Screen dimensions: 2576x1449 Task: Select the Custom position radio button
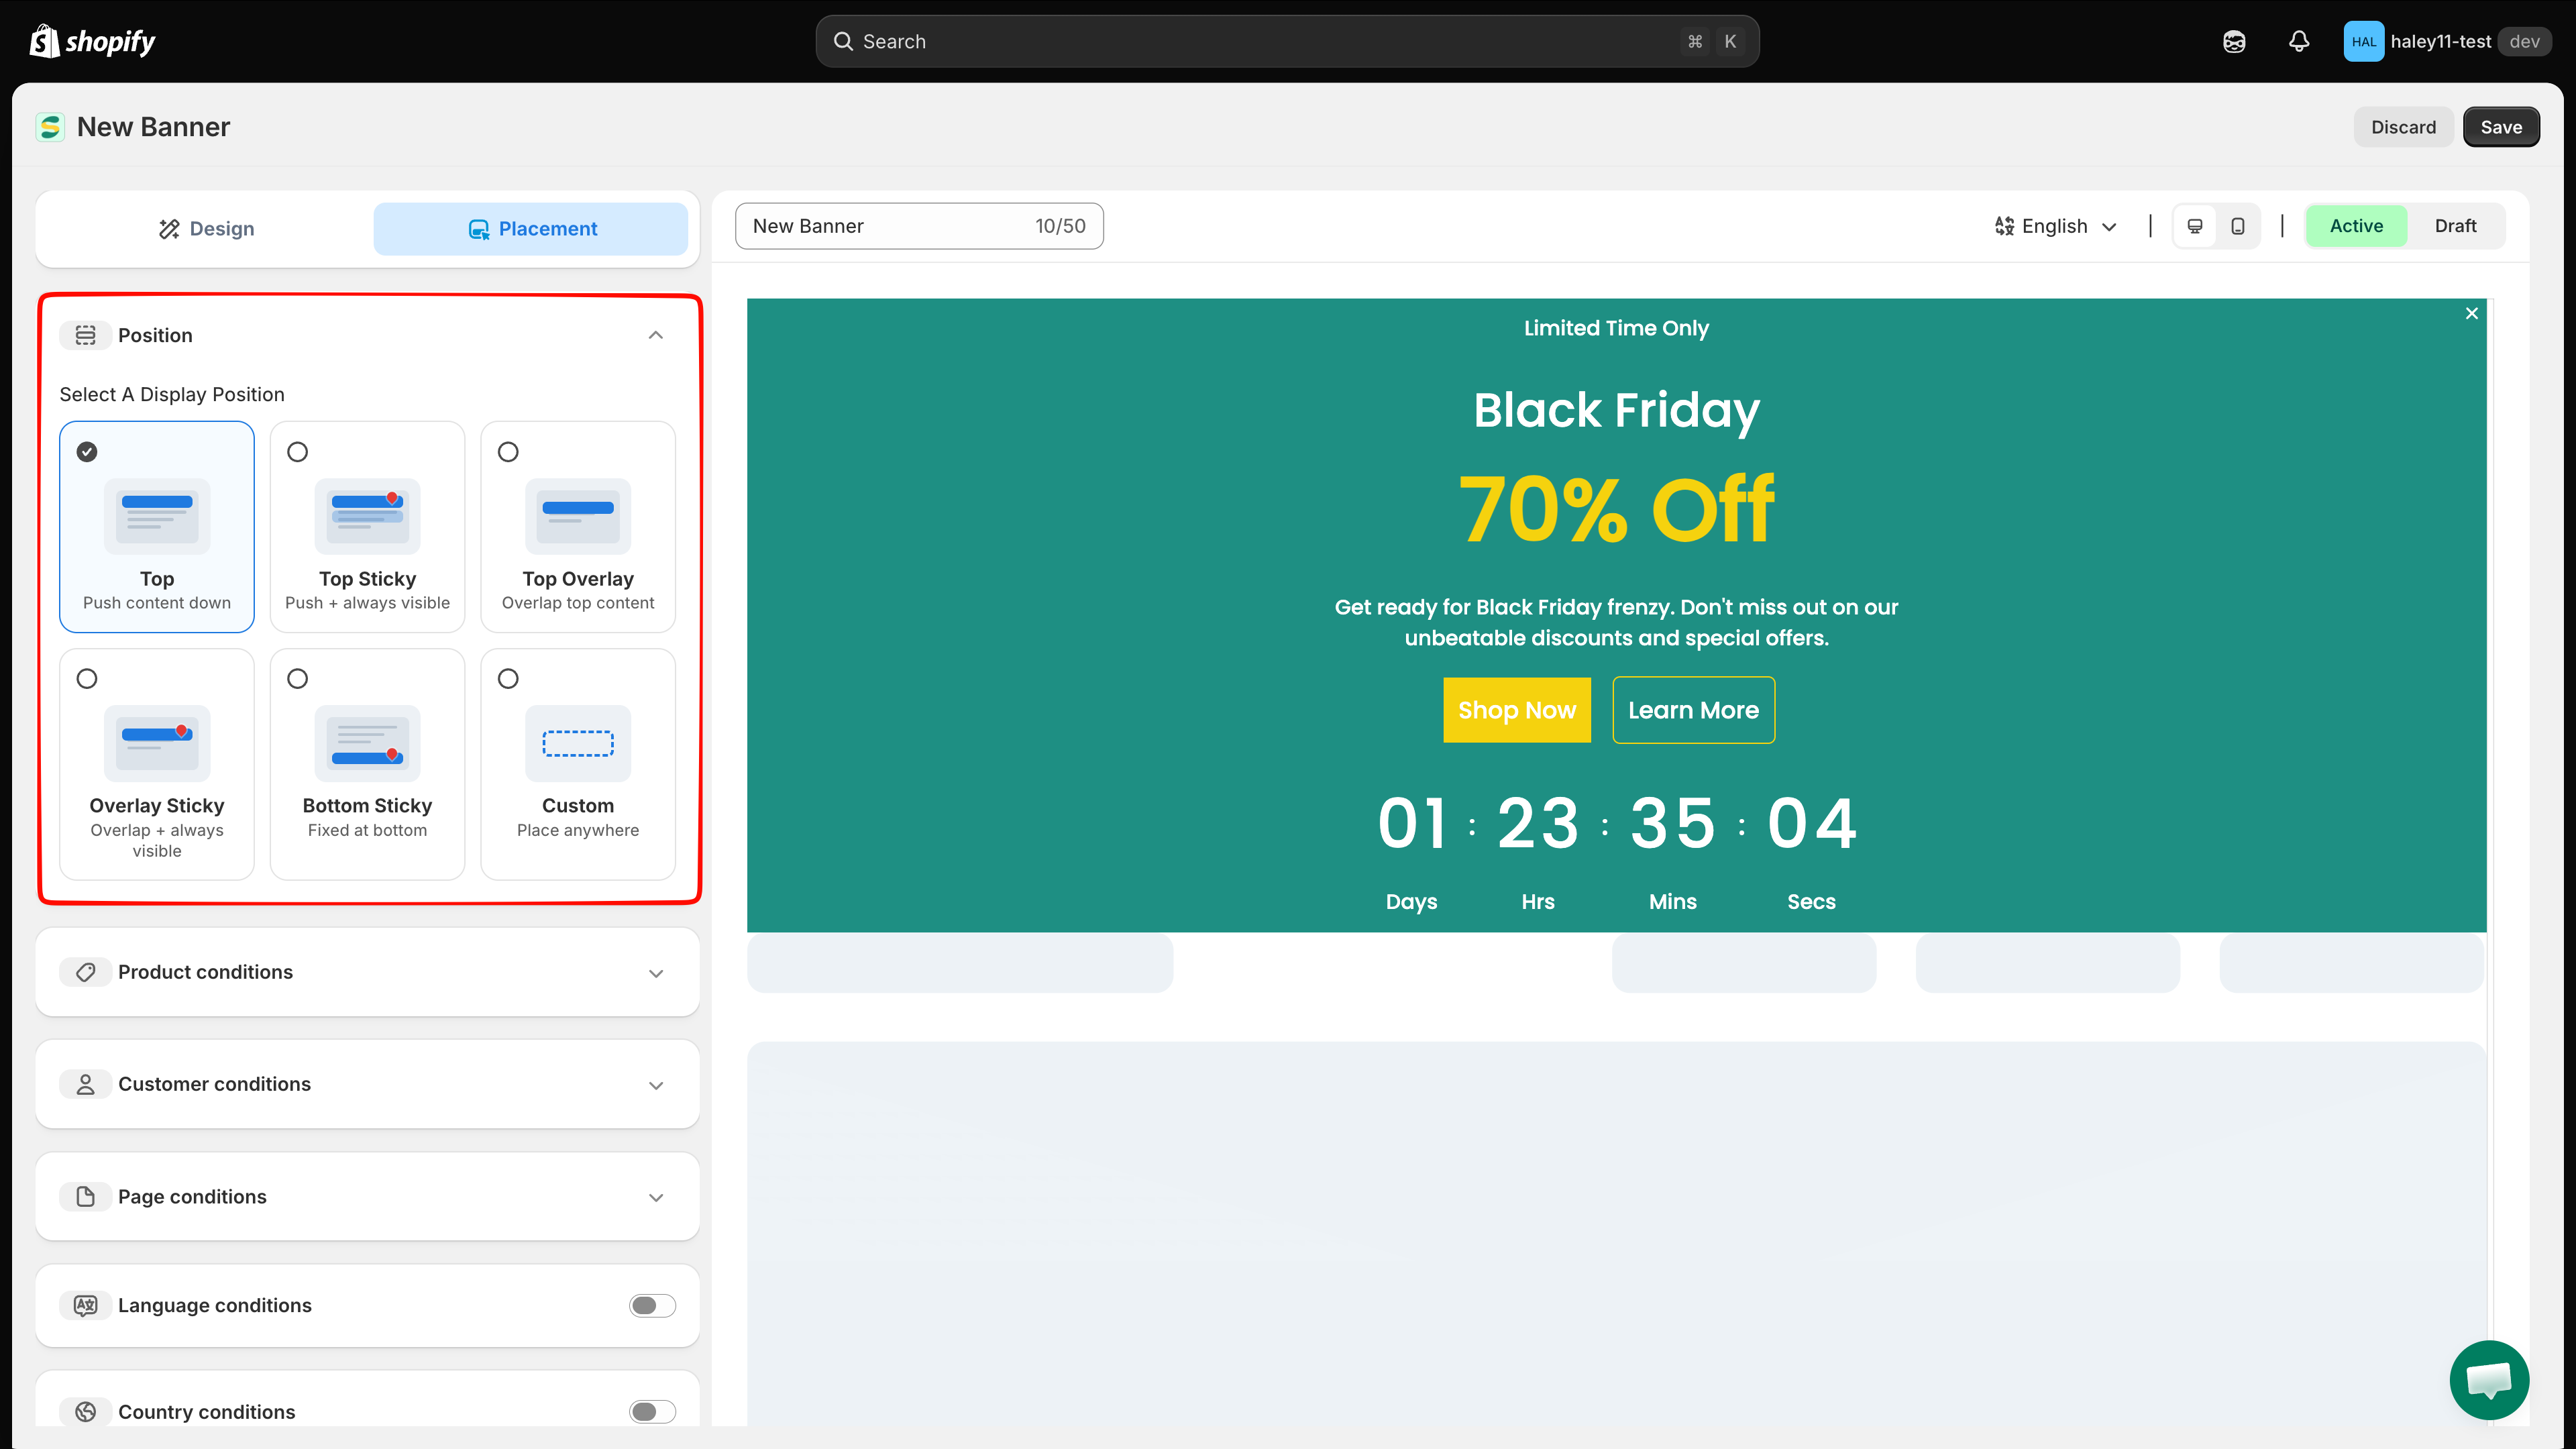508,679
